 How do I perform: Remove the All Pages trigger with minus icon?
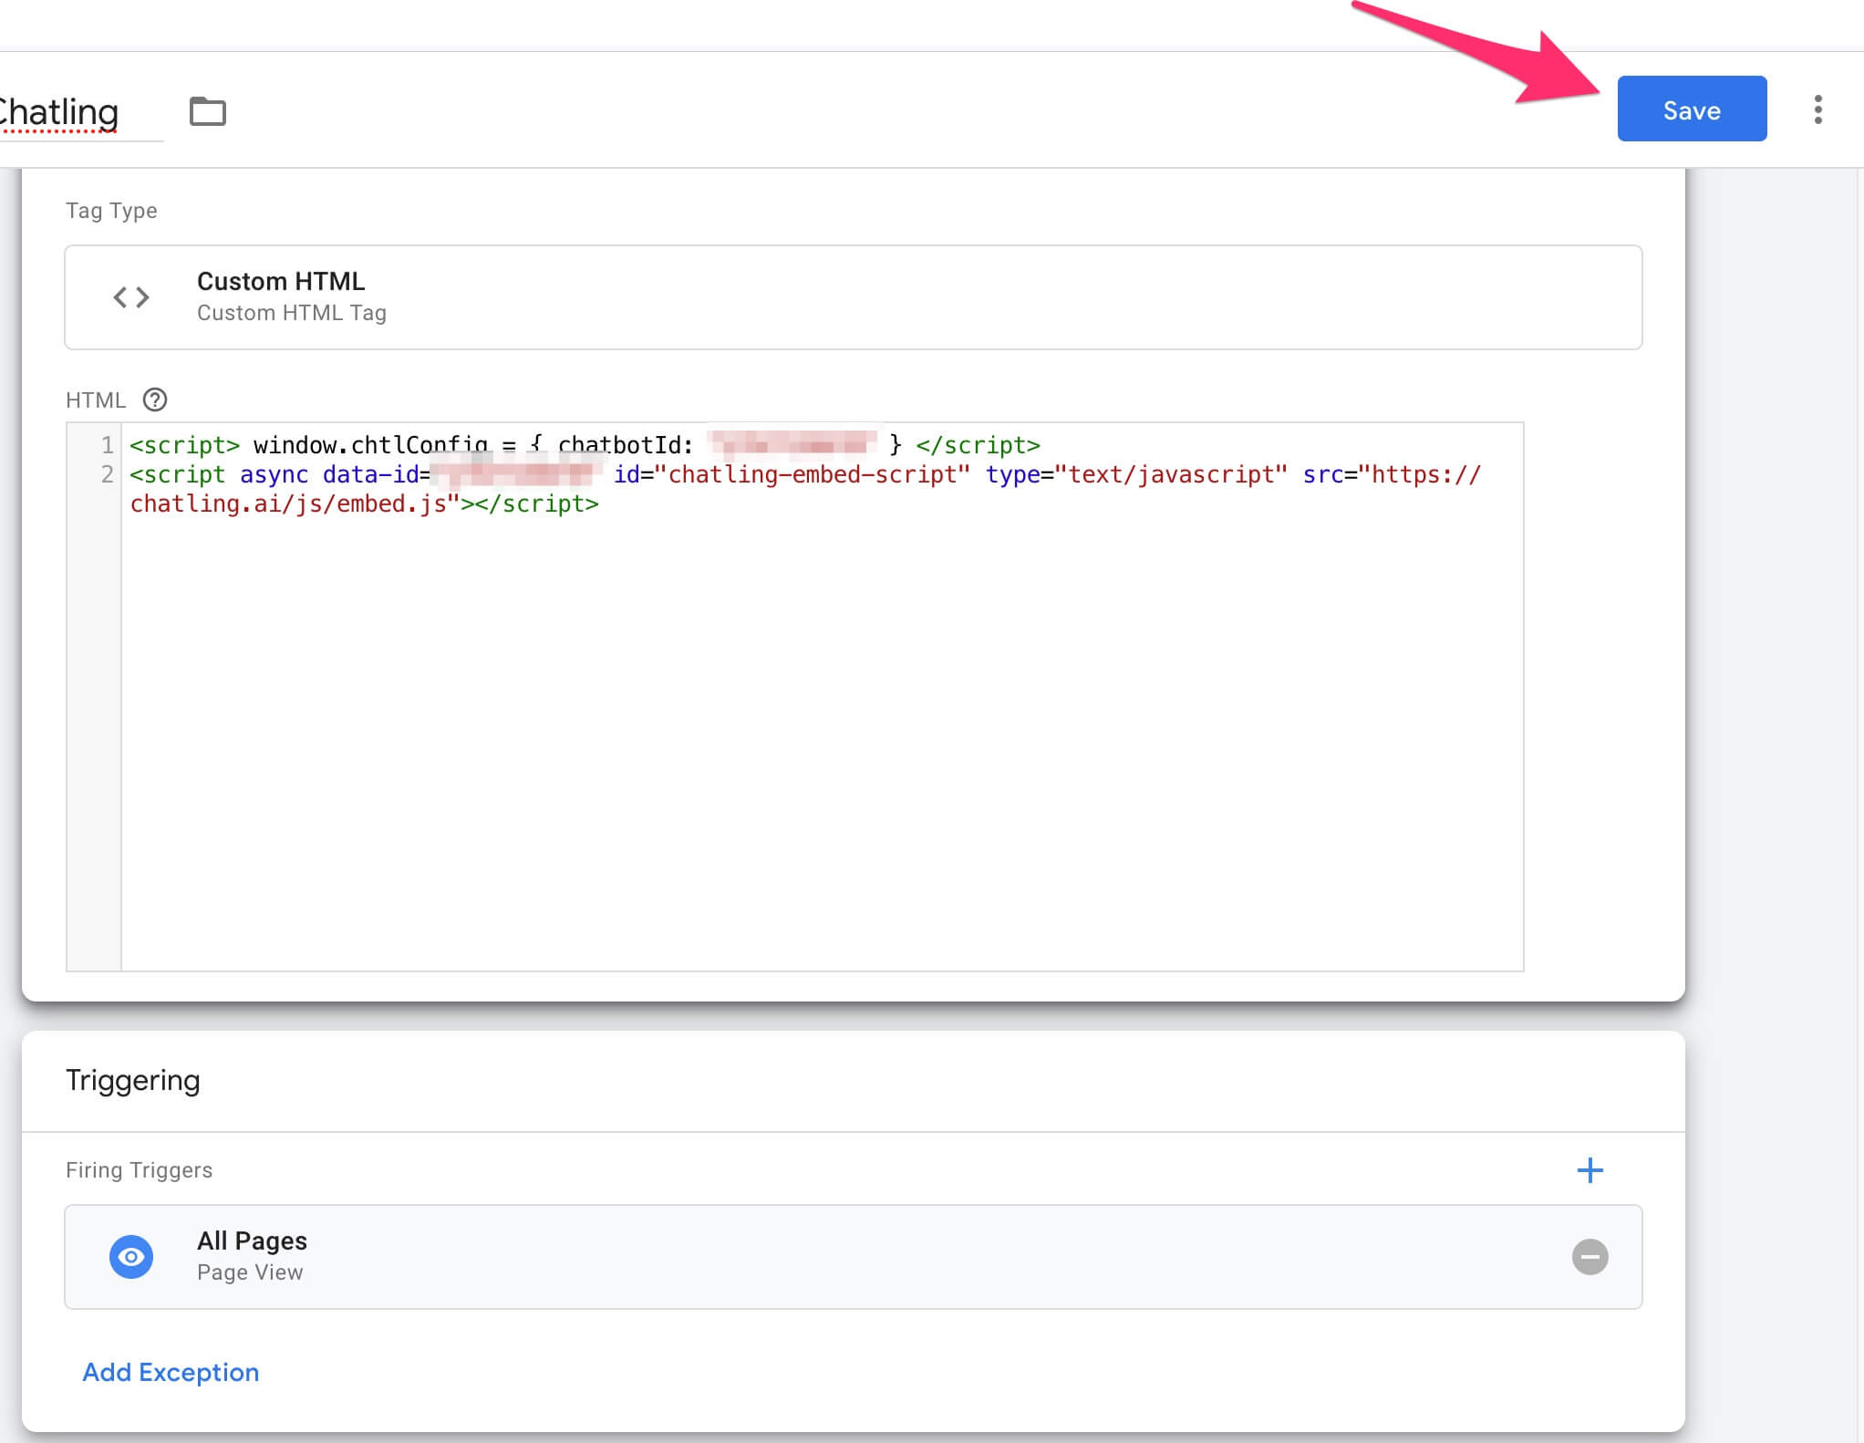[1590, 1257]
